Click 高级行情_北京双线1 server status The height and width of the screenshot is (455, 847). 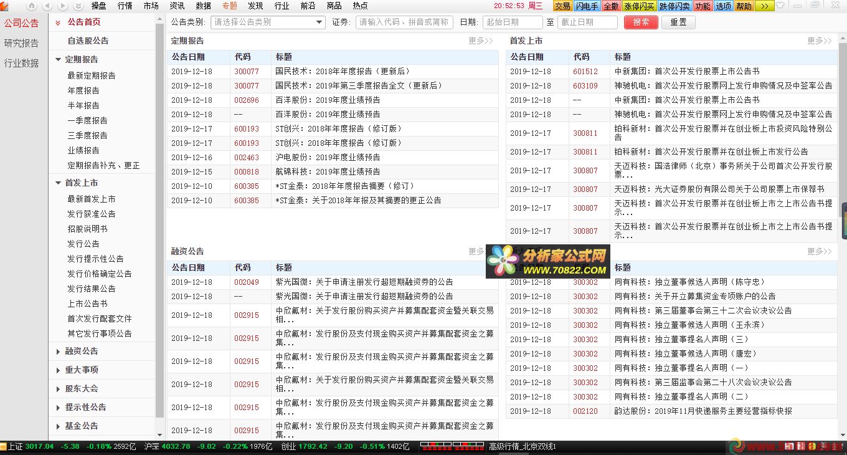point(522,446)
